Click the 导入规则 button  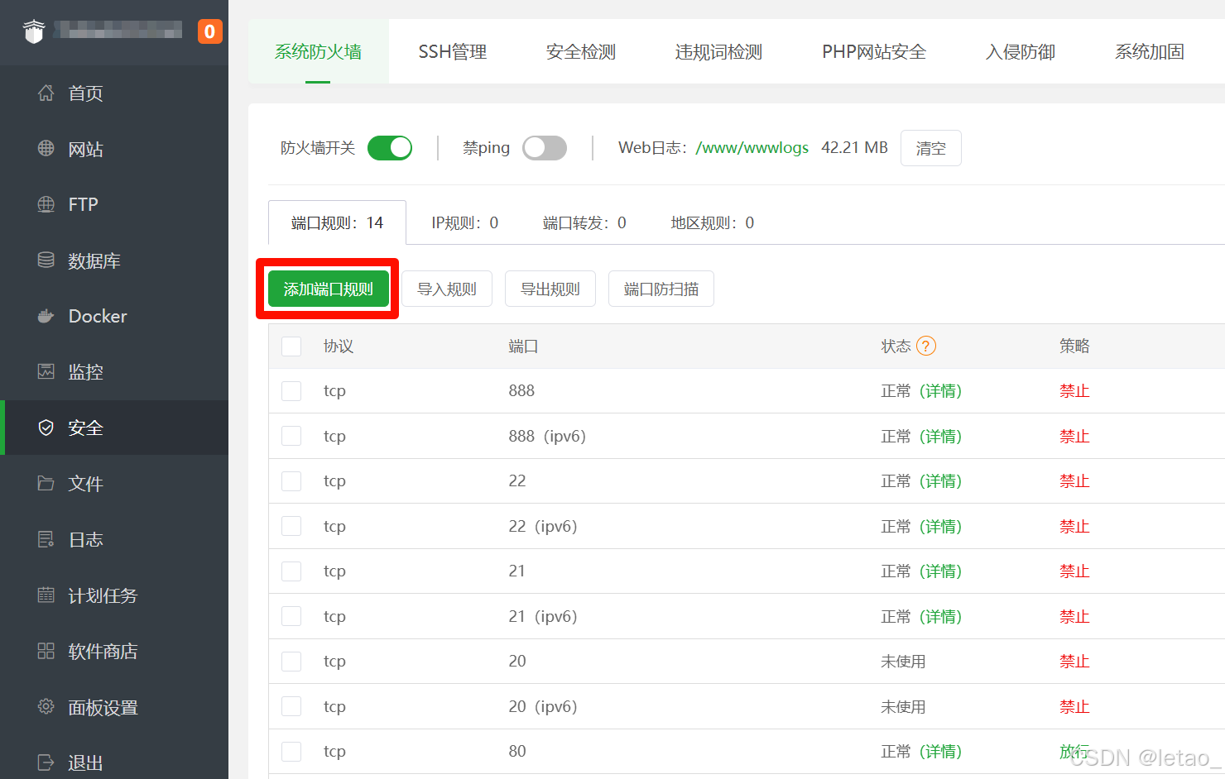click(x=447, y=289)
